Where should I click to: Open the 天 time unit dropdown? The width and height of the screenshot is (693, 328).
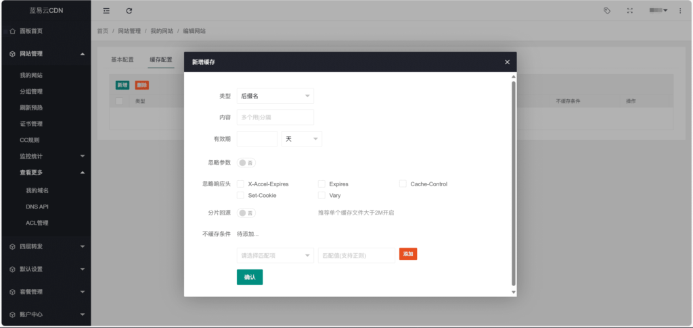302,139
